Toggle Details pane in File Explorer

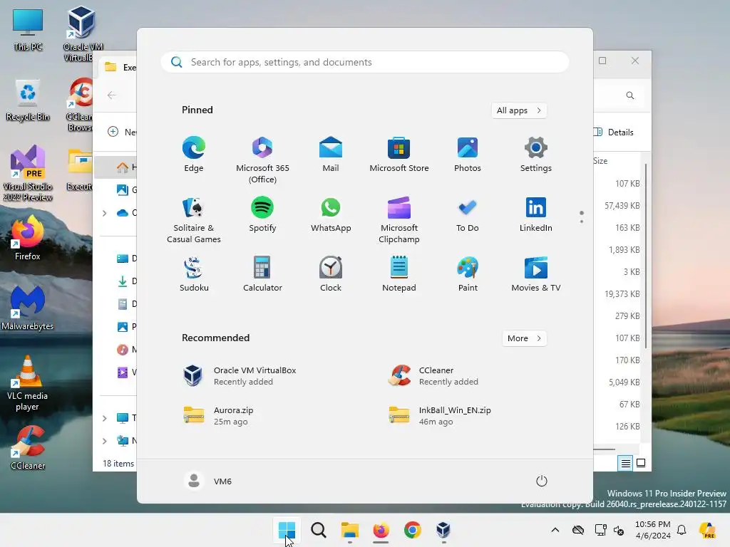tap(614, 132)
